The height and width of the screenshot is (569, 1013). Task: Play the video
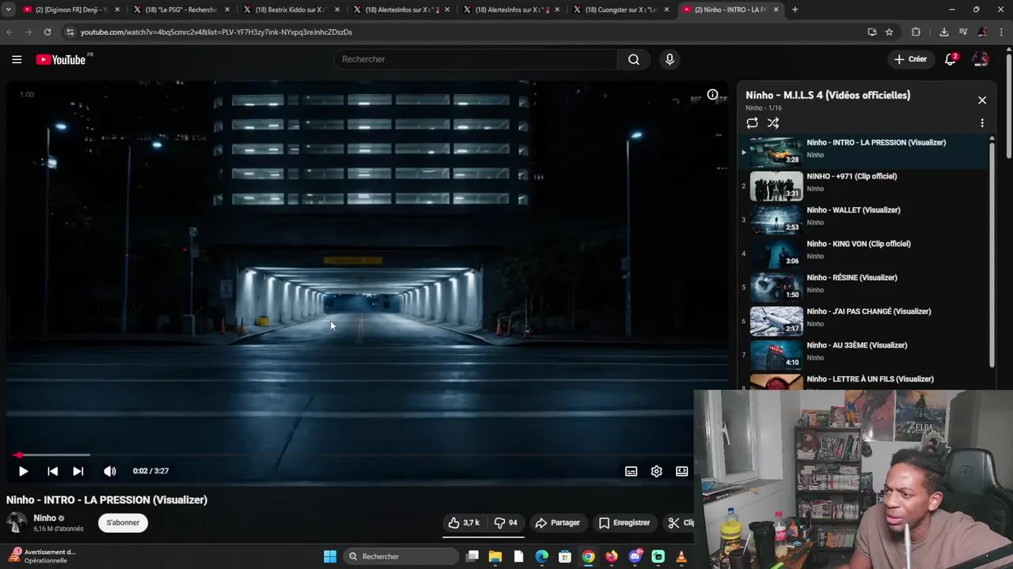click(23, 471)
